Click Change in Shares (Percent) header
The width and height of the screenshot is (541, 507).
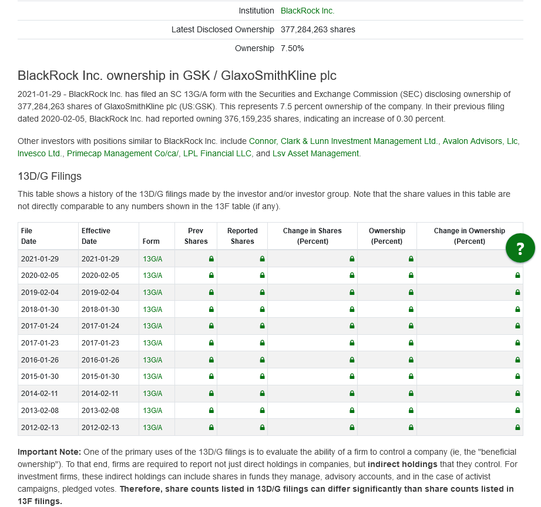tap(312, 236)
